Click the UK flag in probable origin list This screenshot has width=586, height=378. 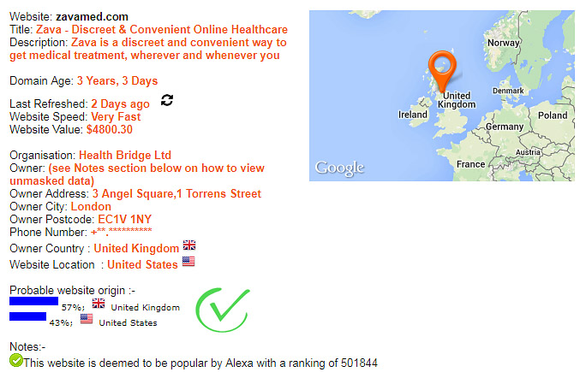tap(99, 304)
